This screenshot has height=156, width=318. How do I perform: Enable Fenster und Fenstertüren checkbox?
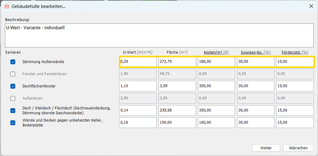[13, 74]
